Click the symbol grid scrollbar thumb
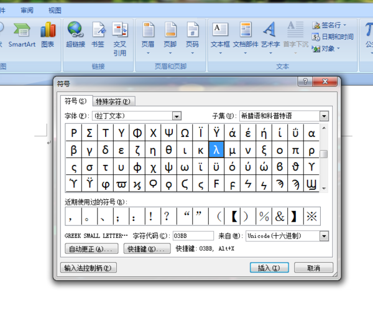The image size is (373, 333). 324,154
